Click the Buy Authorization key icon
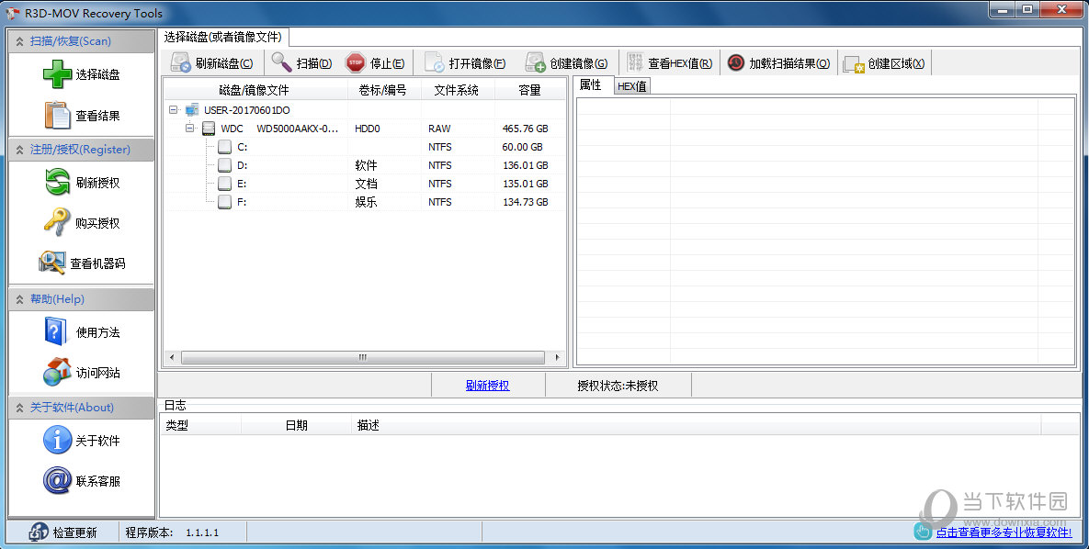This screenshot has width=1089, height=549. pyautogui.click(x=57, y=223)
